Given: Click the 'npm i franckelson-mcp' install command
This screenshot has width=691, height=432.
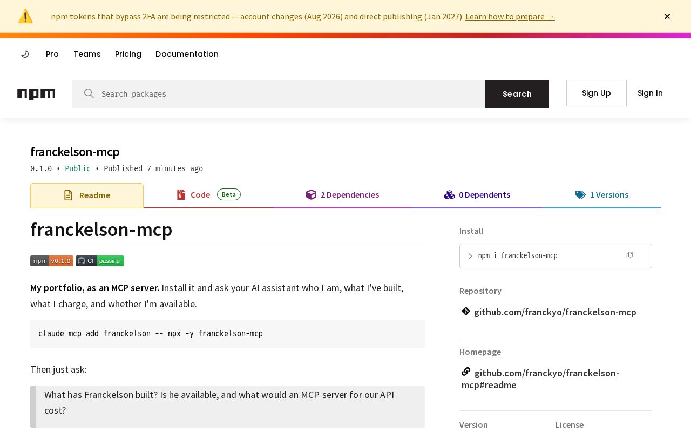Looking at the screenshot, I should [x=518, y=255].
